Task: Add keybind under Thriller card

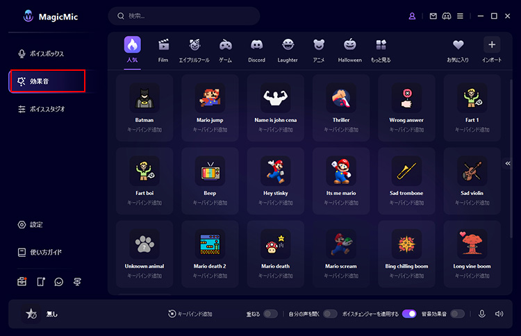Action: pyautogui.click(x=341, y=130)
